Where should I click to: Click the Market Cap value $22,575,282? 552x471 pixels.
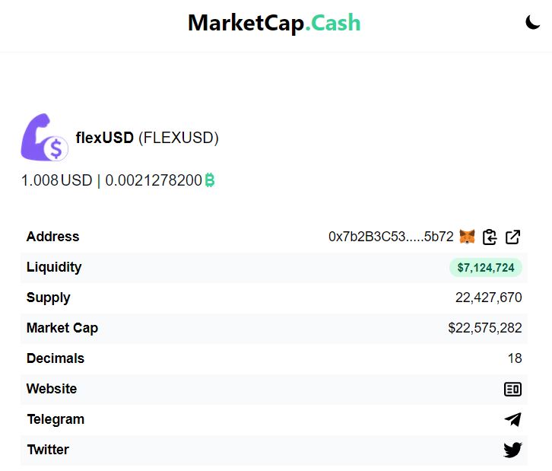pos(485,328)
